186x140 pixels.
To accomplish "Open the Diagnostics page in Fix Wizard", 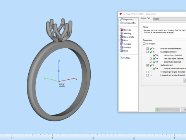I will (x=128, y=19).
